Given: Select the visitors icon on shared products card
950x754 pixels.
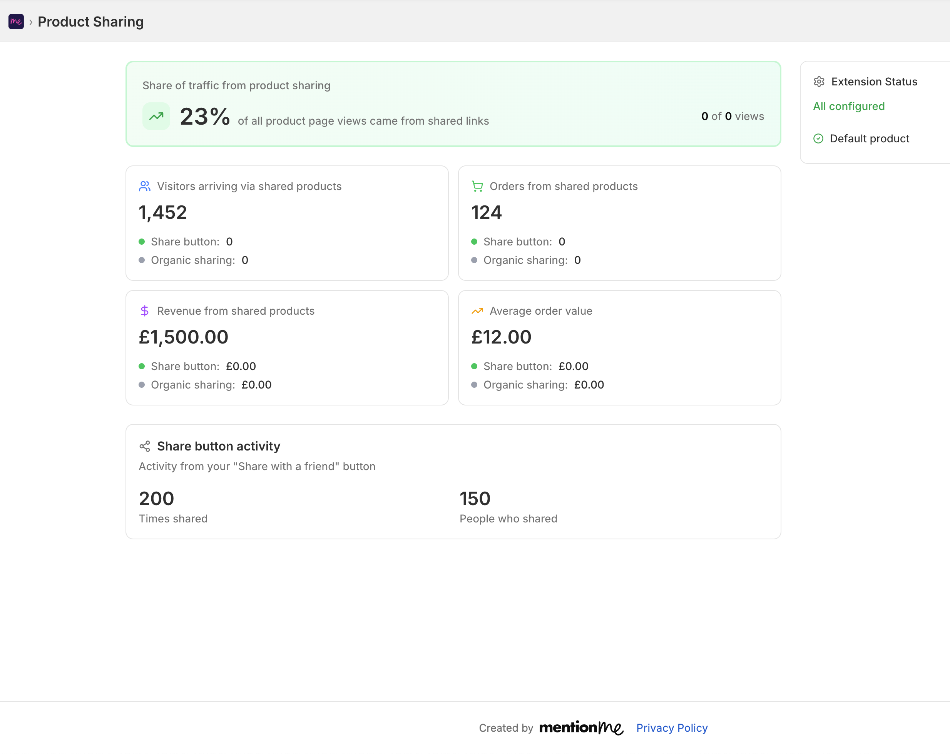Looking at the screenshot, I should (144, 186).
